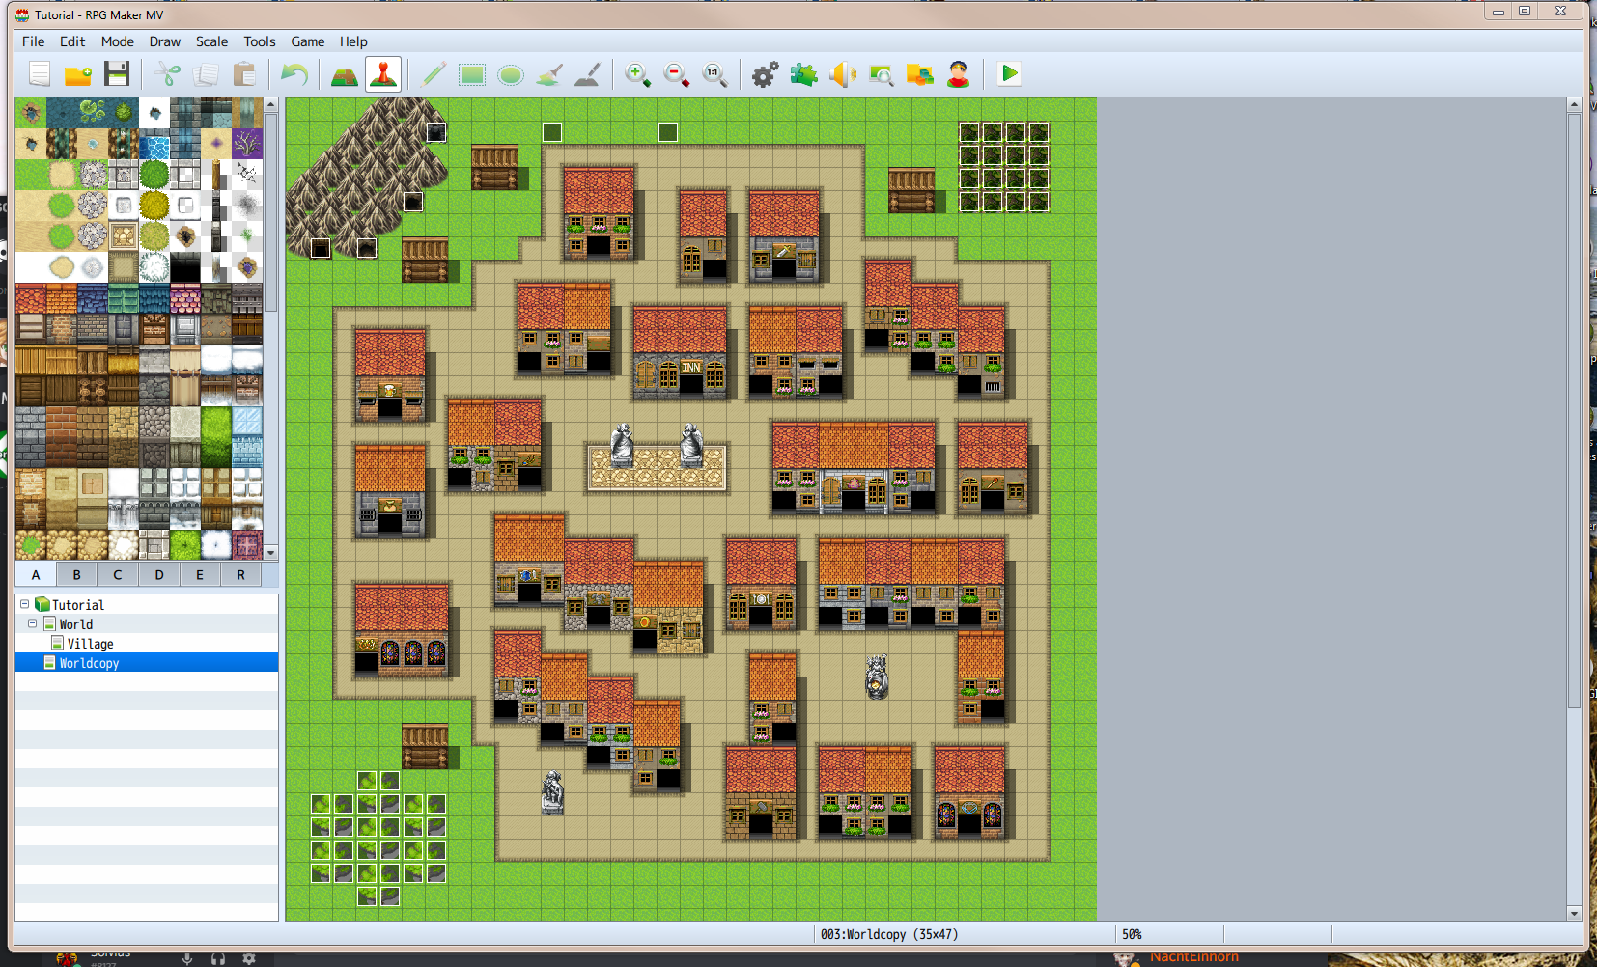
Task: Select the Flood Fill tool
Action: point(549,74)
